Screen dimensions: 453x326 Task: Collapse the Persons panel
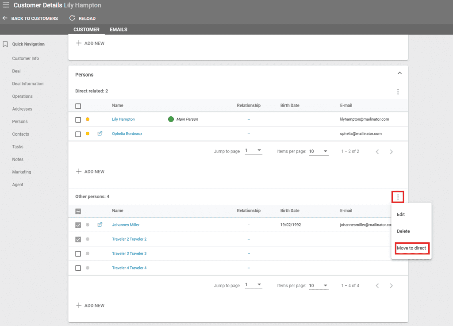[399, 73]
